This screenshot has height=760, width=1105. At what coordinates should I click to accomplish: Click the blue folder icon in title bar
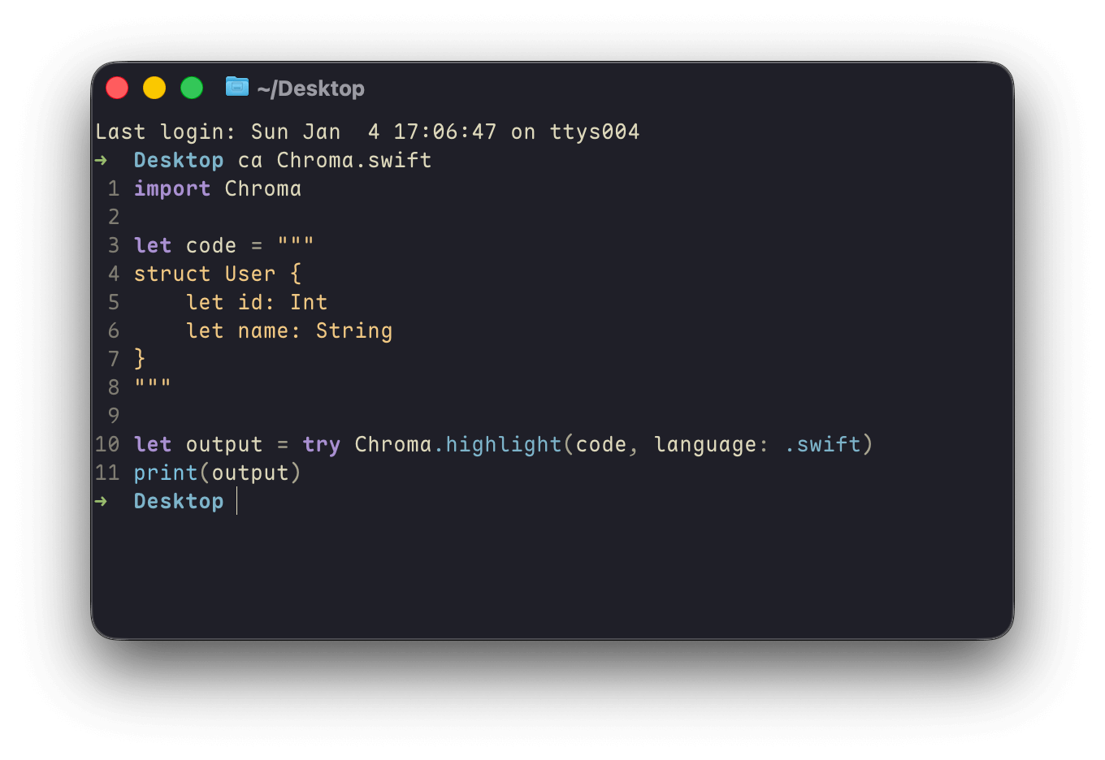click(x=237, y=86)
